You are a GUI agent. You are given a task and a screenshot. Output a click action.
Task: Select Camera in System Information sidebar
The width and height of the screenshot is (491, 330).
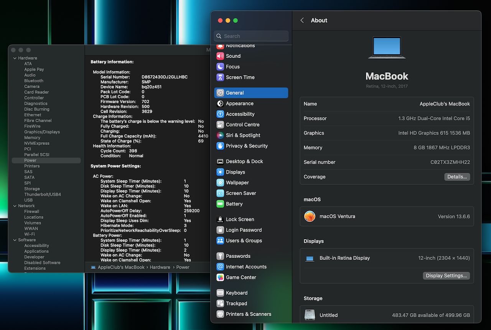coord(32,87)
